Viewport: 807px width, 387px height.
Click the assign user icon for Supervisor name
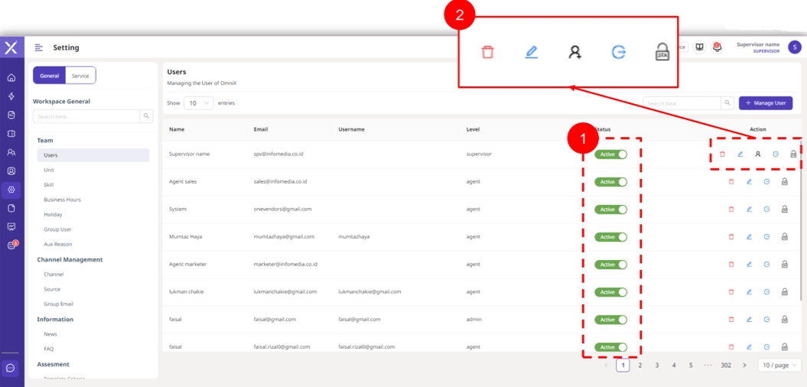pyautogui.click(x=758, y=154)
